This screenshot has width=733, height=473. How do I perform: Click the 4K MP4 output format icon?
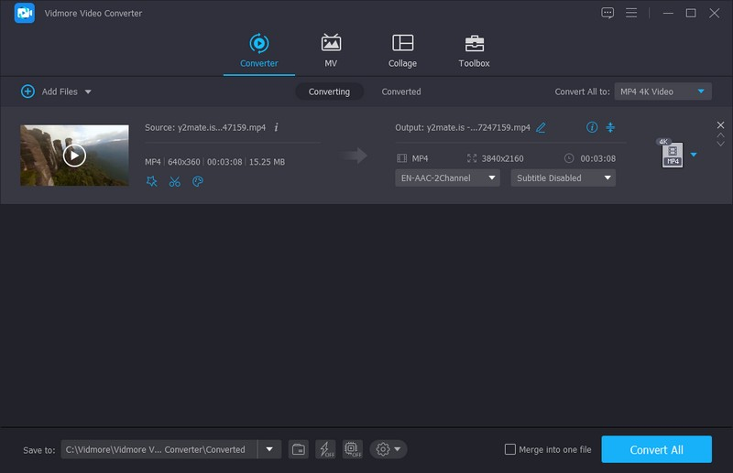pos(672,153)
